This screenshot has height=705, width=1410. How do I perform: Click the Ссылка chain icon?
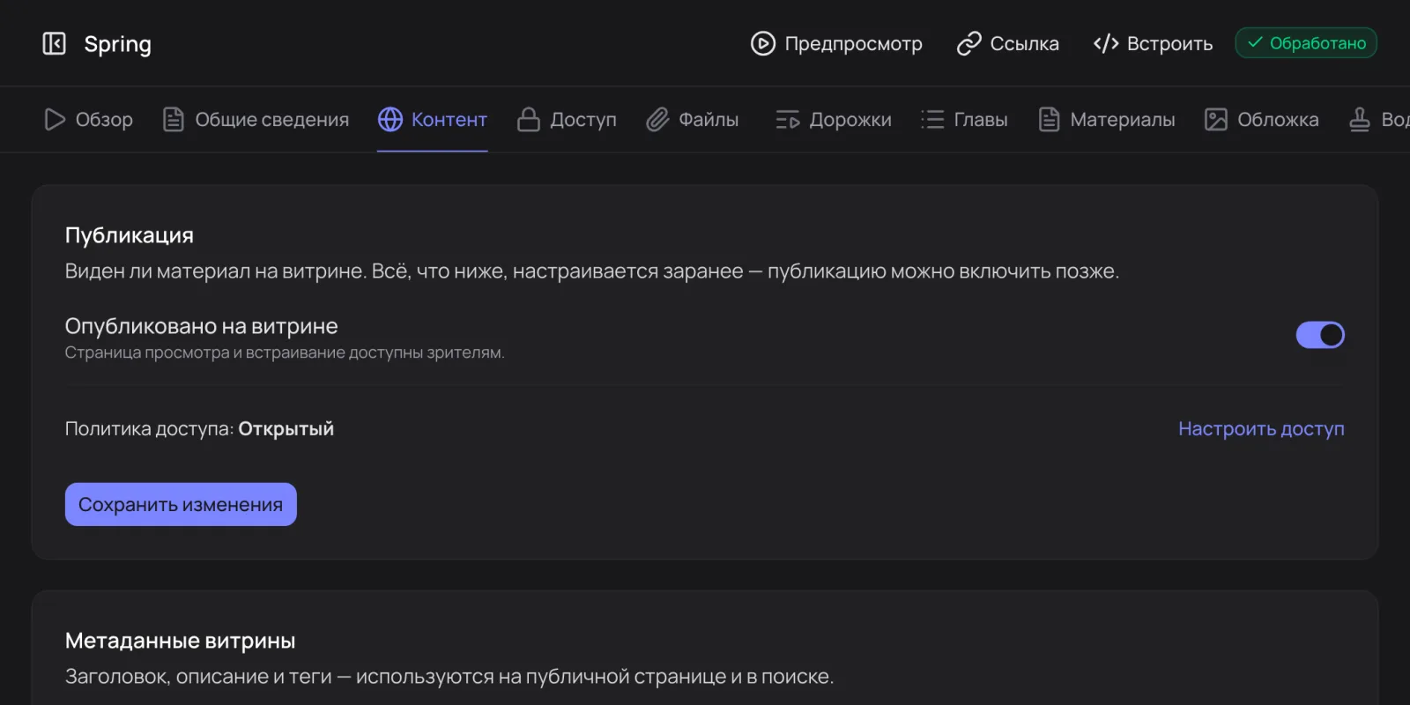[x=969, y=43]
